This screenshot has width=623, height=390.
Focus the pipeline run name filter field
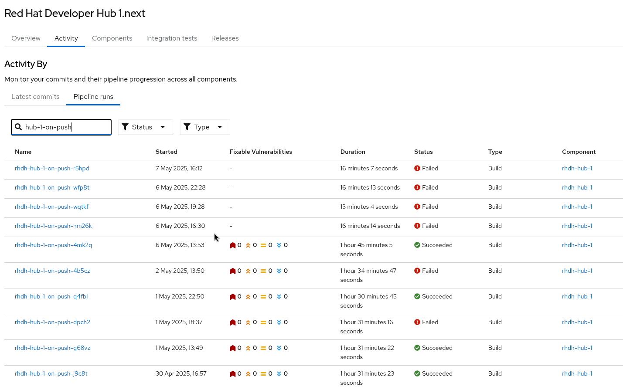[65, 127]
